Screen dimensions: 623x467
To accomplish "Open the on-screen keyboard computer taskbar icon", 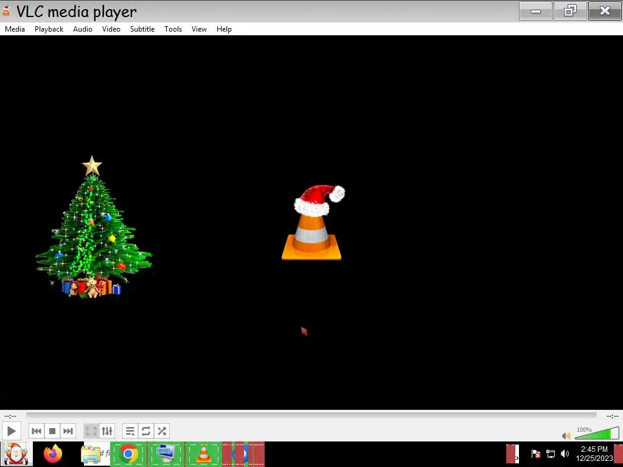I will point(165,454).
